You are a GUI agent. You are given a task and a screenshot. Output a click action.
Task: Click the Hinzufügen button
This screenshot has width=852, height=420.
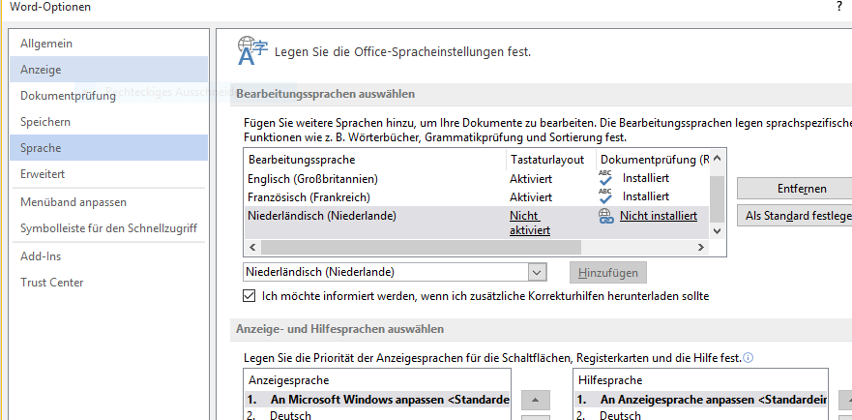pos(608,273)
